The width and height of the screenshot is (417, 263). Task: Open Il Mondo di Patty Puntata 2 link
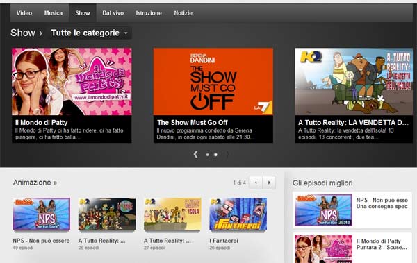click(382, 244)
